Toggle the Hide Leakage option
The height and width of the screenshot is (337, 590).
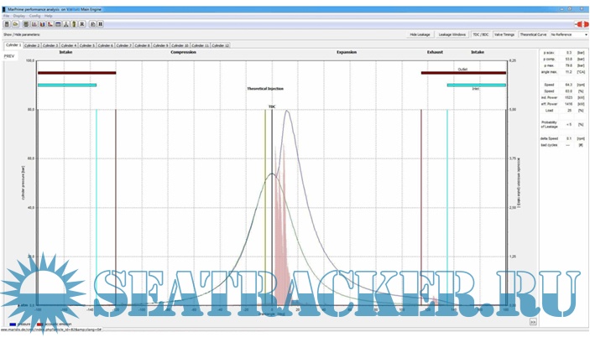tap(420, 34)
